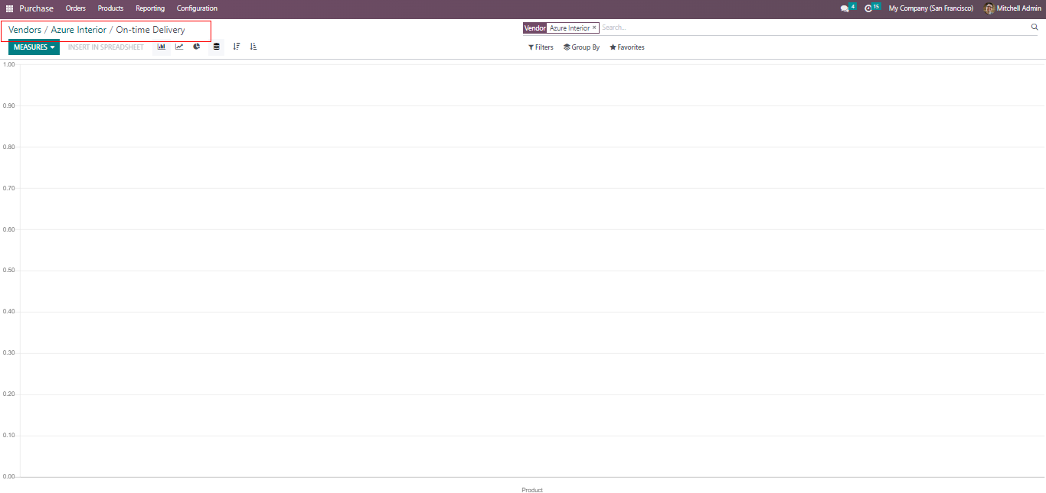Toggle the stacked chart mode
This screenshot has width=1046, height=493.
pos(217,47)
